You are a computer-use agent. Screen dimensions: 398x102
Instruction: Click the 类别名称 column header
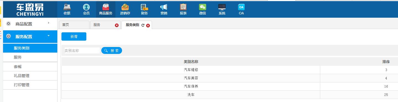point(191,62)
